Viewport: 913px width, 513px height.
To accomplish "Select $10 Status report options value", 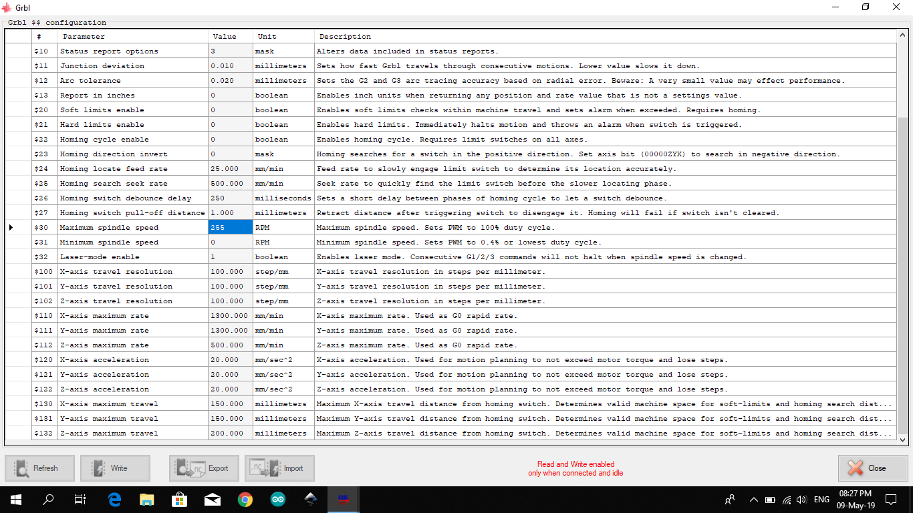I will (230, 51).
